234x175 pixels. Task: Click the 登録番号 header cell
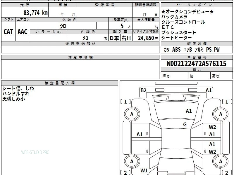(x=105, y=5)
